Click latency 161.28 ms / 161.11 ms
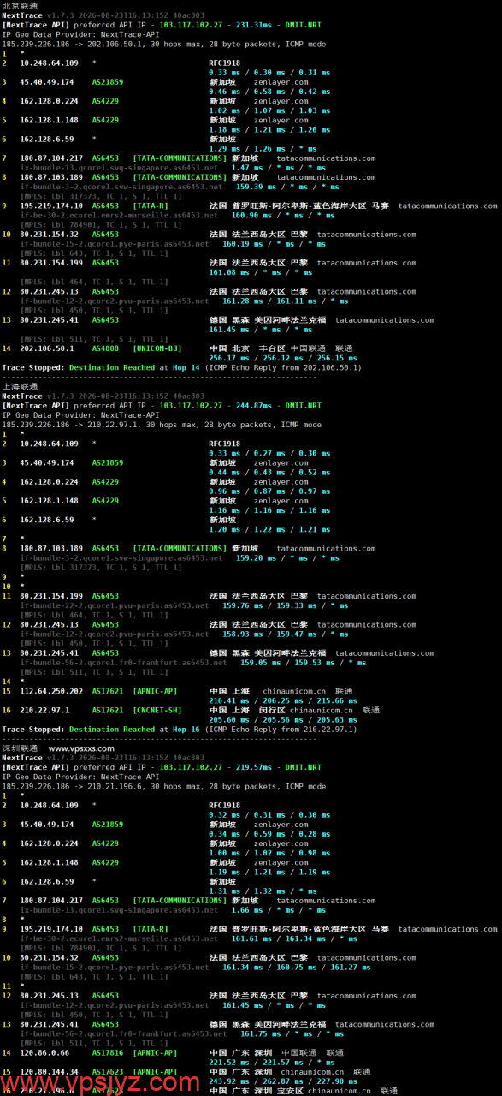Screen dimensions: 502x1096 click(269, 301)
